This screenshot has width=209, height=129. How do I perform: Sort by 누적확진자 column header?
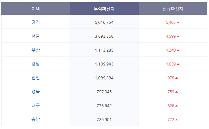[104, 9]
